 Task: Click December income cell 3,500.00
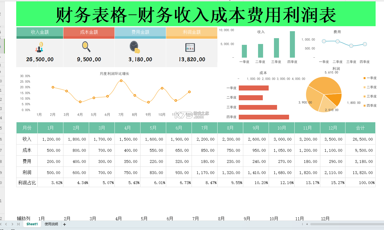tap(333, 139)
